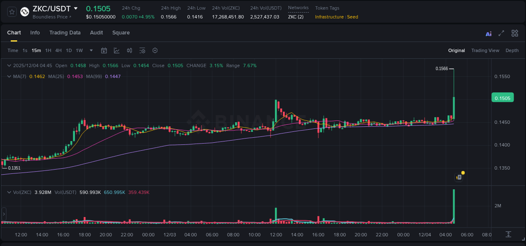
Task: Collapse the OHLC data row chevron
Action: [9, 65]
